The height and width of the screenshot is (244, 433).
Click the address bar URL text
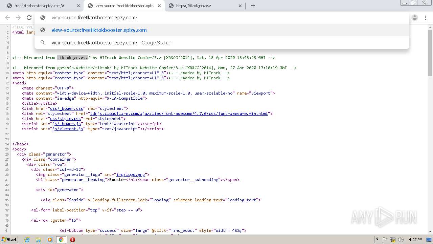(94, 18)
